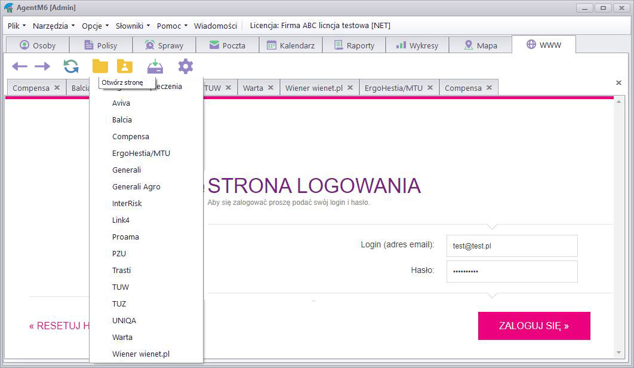Image resolution: width=634 pixels, height=368 pixels.
Task: Choose Proama from the dropdown list
Action: pyautogui.click(x=146, y=237)
